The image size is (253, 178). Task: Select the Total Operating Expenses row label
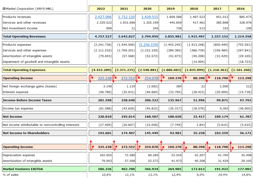(x=24, y=70)
